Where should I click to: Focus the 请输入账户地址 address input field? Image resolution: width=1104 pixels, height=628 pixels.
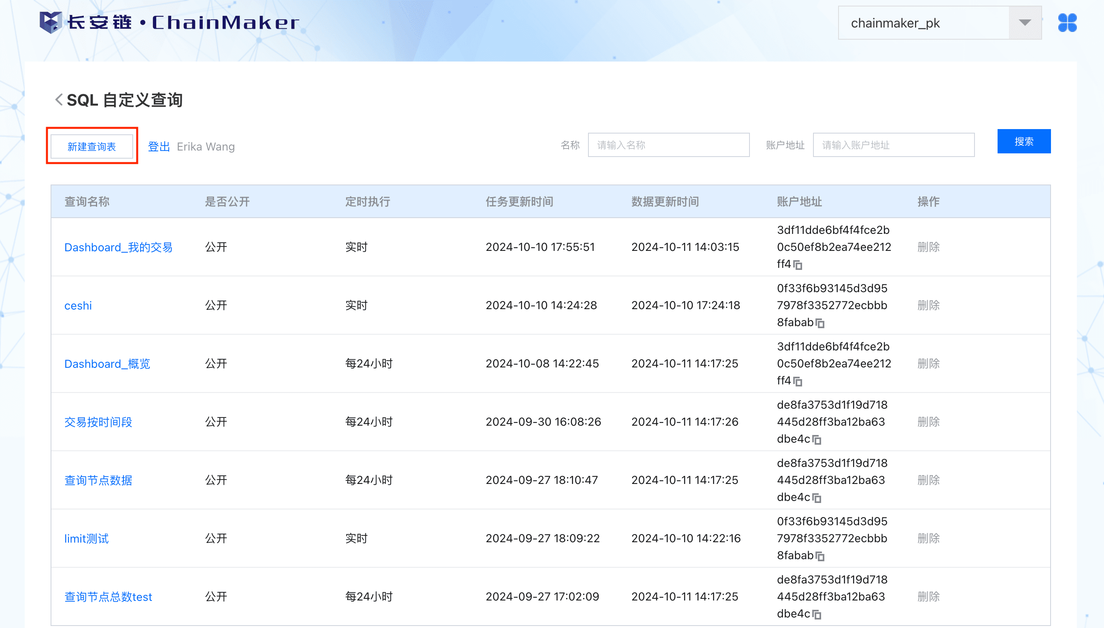coord(893,145)
